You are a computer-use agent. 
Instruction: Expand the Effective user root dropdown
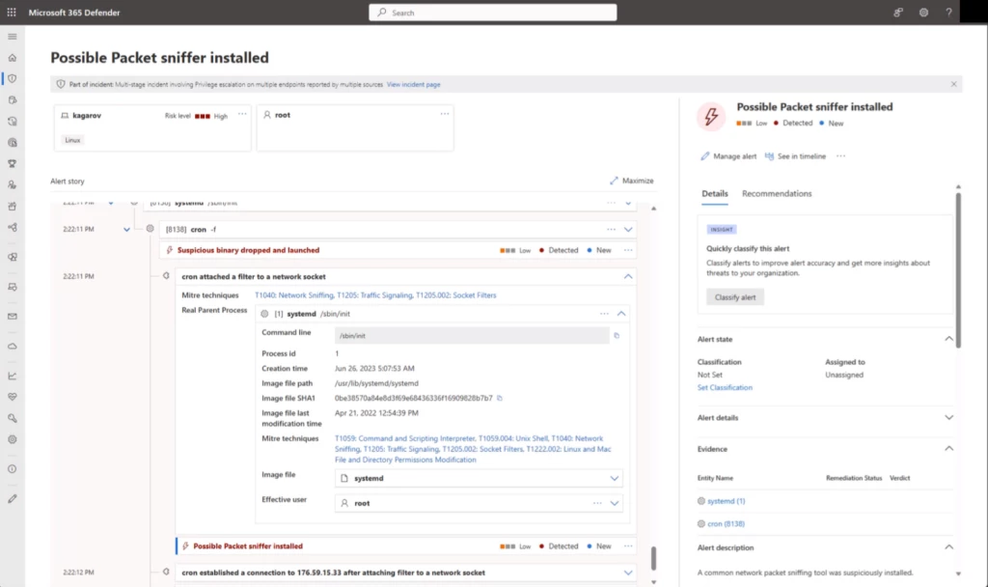pyautogui.click(x=615, y=503)
